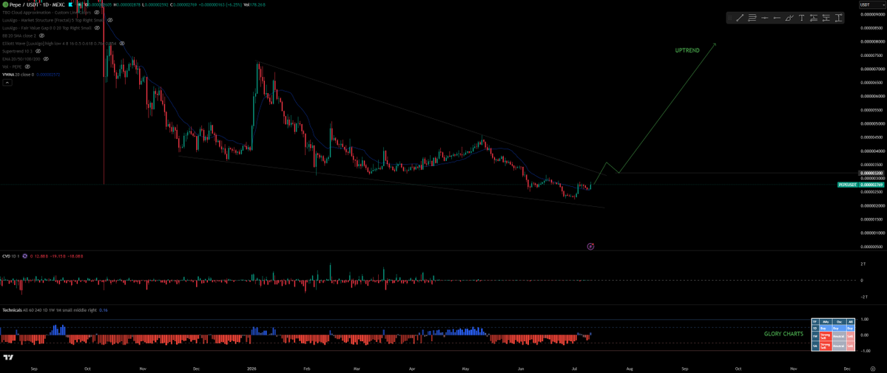Select the horizontal ray drawing tool

777,18
